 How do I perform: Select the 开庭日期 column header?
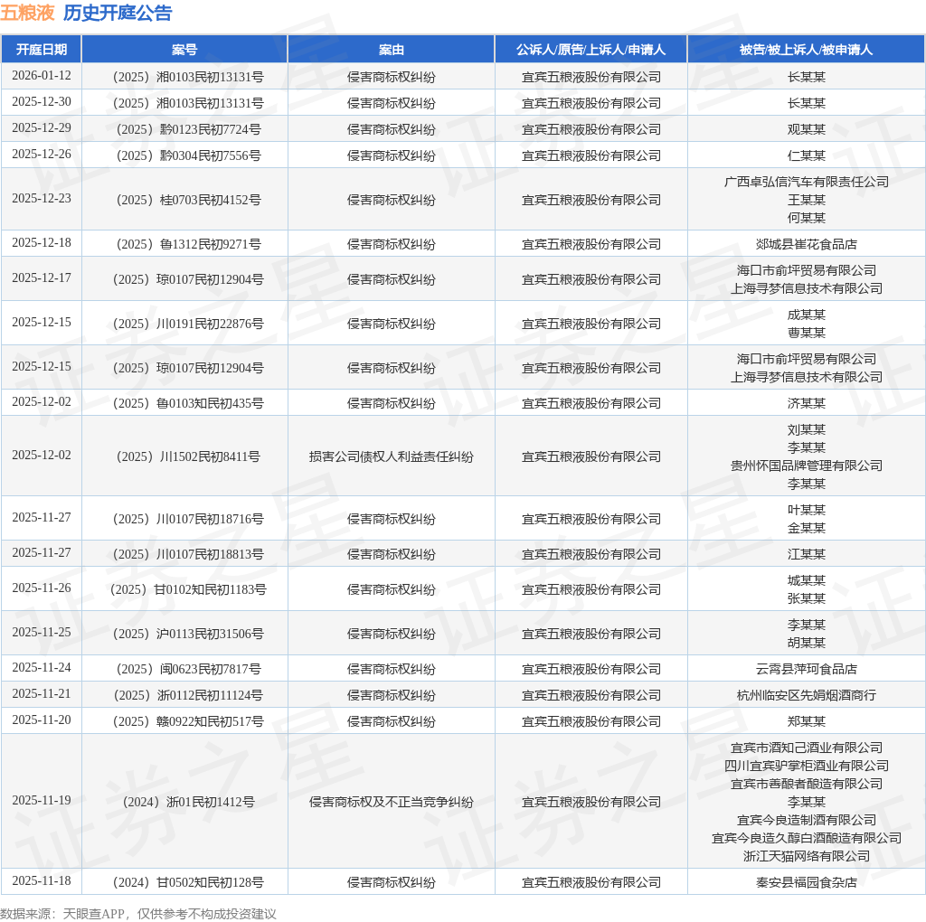click(x=42, y=50)
